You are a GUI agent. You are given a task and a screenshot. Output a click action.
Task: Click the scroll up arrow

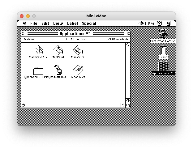[128, 45]
